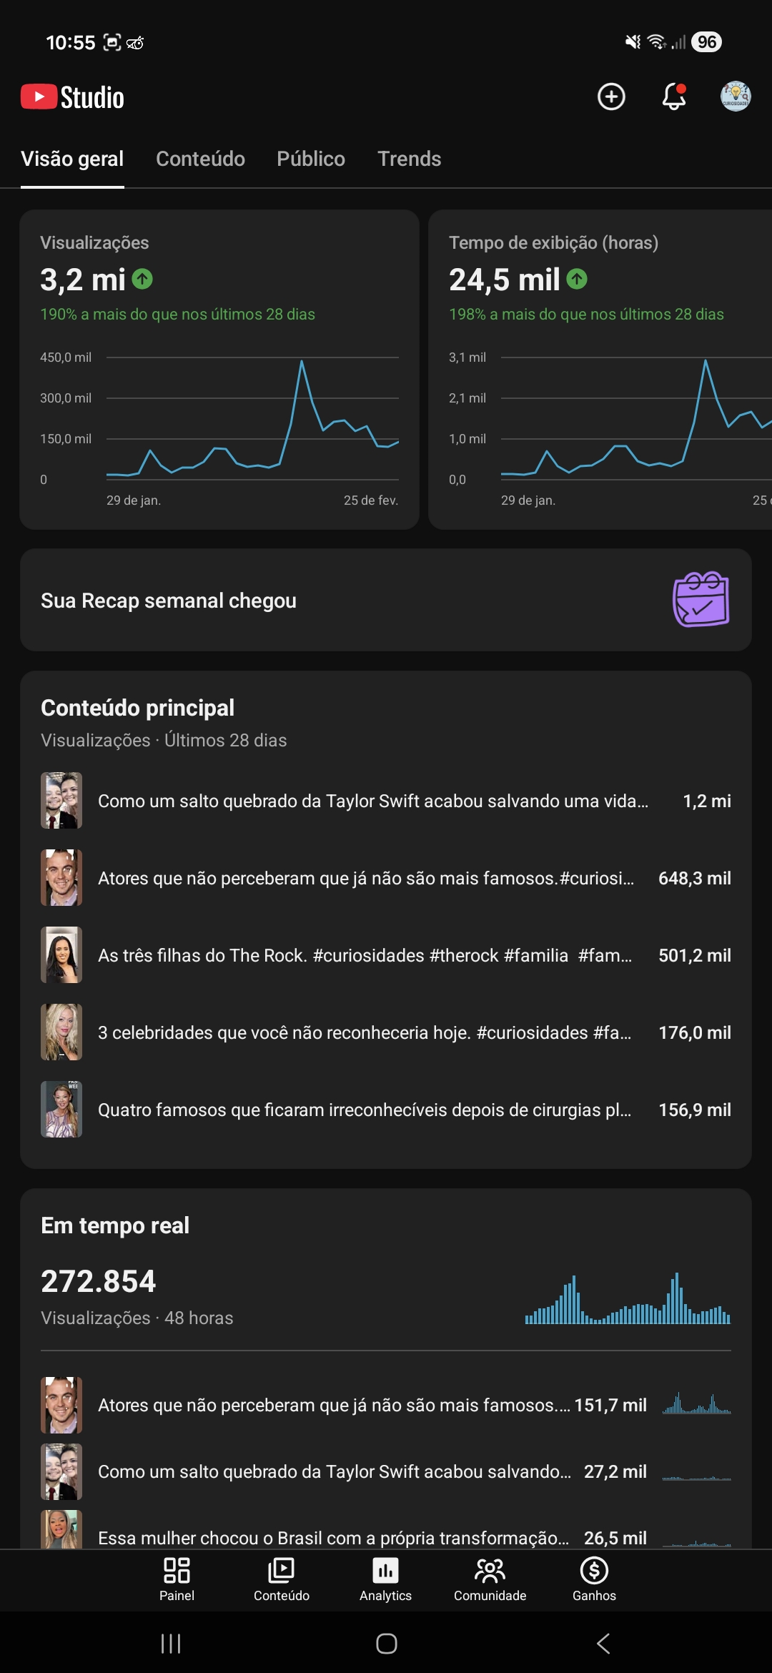772x1673 pixels.
Task: Open "As três filhas do The Rock" video
Action: [365, 955]
